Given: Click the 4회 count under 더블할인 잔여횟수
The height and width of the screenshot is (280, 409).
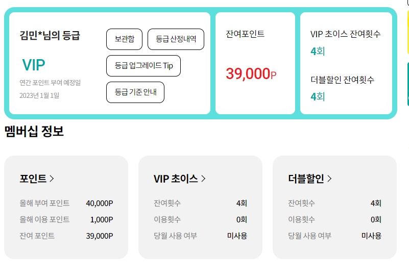Looking at the screenshot, I should coord(318,96).
